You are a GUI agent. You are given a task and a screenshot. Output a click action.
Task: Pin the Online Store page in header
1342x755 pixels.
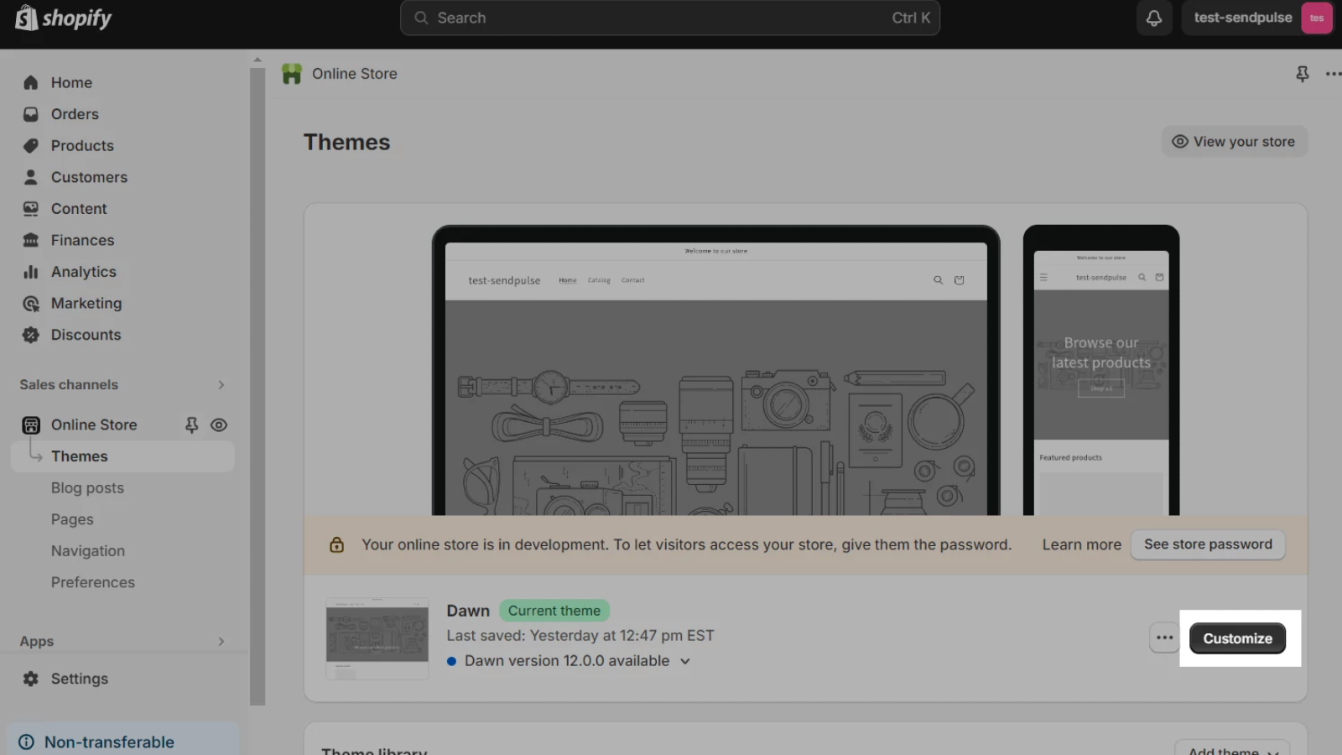tap(1302, 74)
